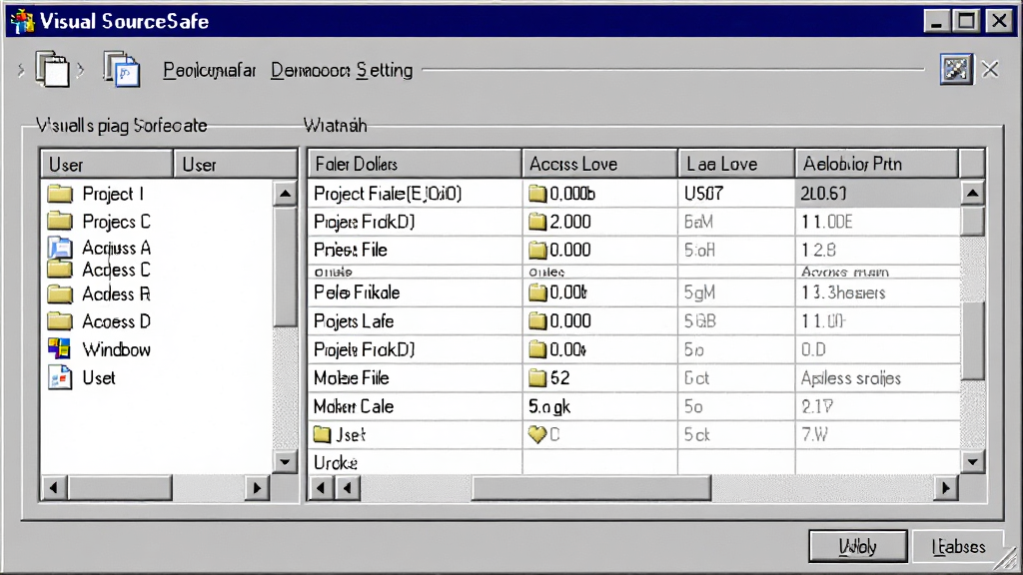
Task: Click right arrow of left list horizontal scrollbar
Action: 257,487
